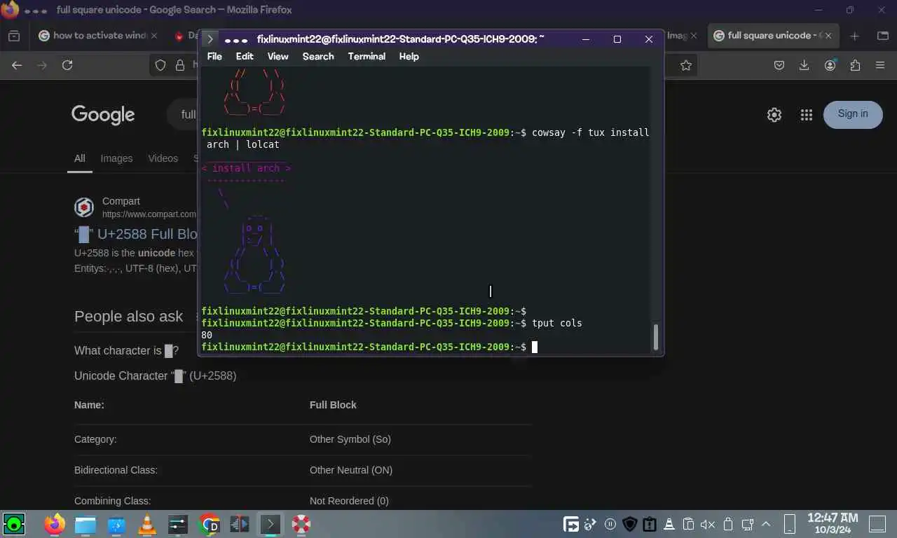This screenshot has width=897, height=538.
Task: Click the 'tput cols' command text in the terminal
Action: (x=557, y=323)
